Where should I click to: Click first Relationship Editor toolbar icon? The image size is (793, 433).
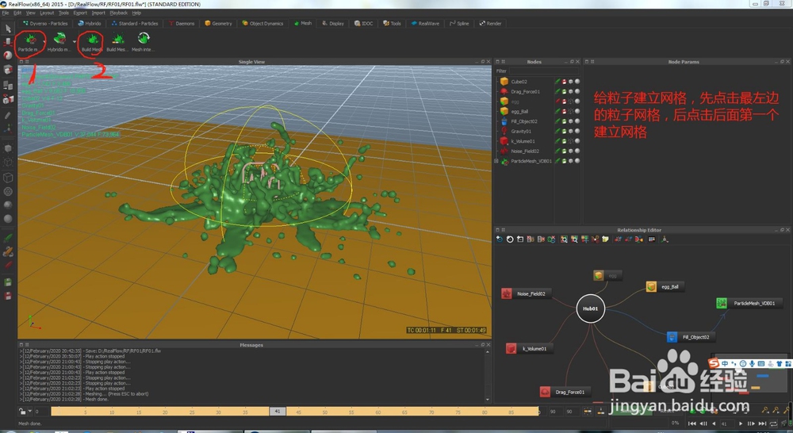click(x=499, y=239)
